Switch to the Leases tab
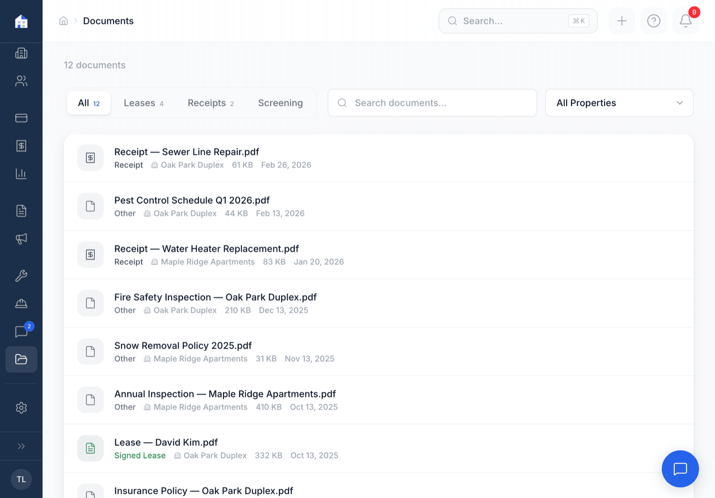This screenshot has height=498, width=715. coord(143,103)
